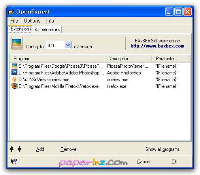The width and height of the screenshot is (200, 175).
Task: Minimize the OpenExpert window
Action: click(169, 12)
